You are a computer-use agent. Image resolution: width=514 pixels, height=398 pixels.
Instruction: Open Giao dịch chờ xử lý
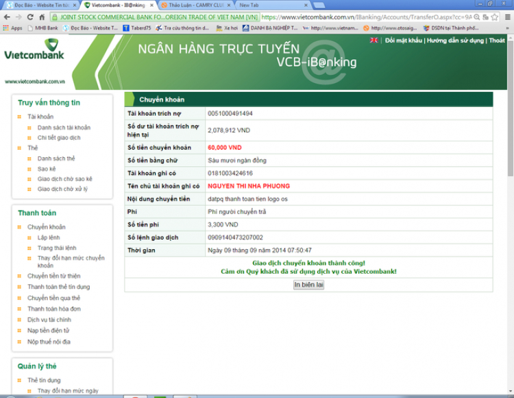pos(62,189)
